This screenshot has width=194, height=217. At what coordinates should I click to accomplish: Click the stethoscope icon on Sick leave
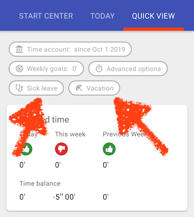point(19,88)
